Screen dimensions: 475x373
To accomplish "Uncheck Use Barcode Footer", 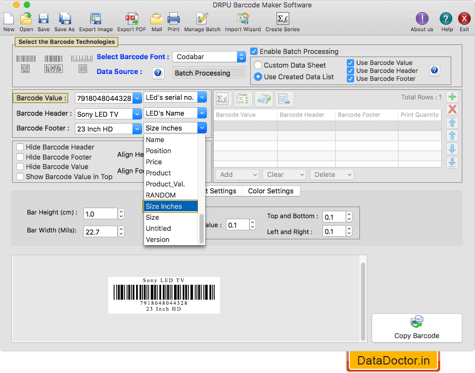I will (x=350, y=79).
